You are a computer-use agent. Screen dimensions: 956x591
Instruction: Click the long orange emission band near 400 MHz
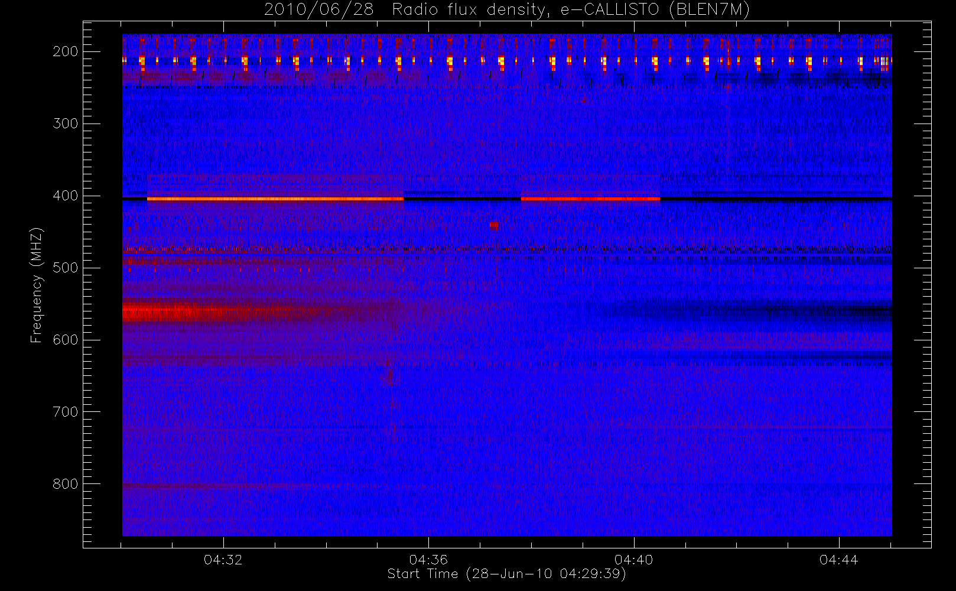pos(275,199)
